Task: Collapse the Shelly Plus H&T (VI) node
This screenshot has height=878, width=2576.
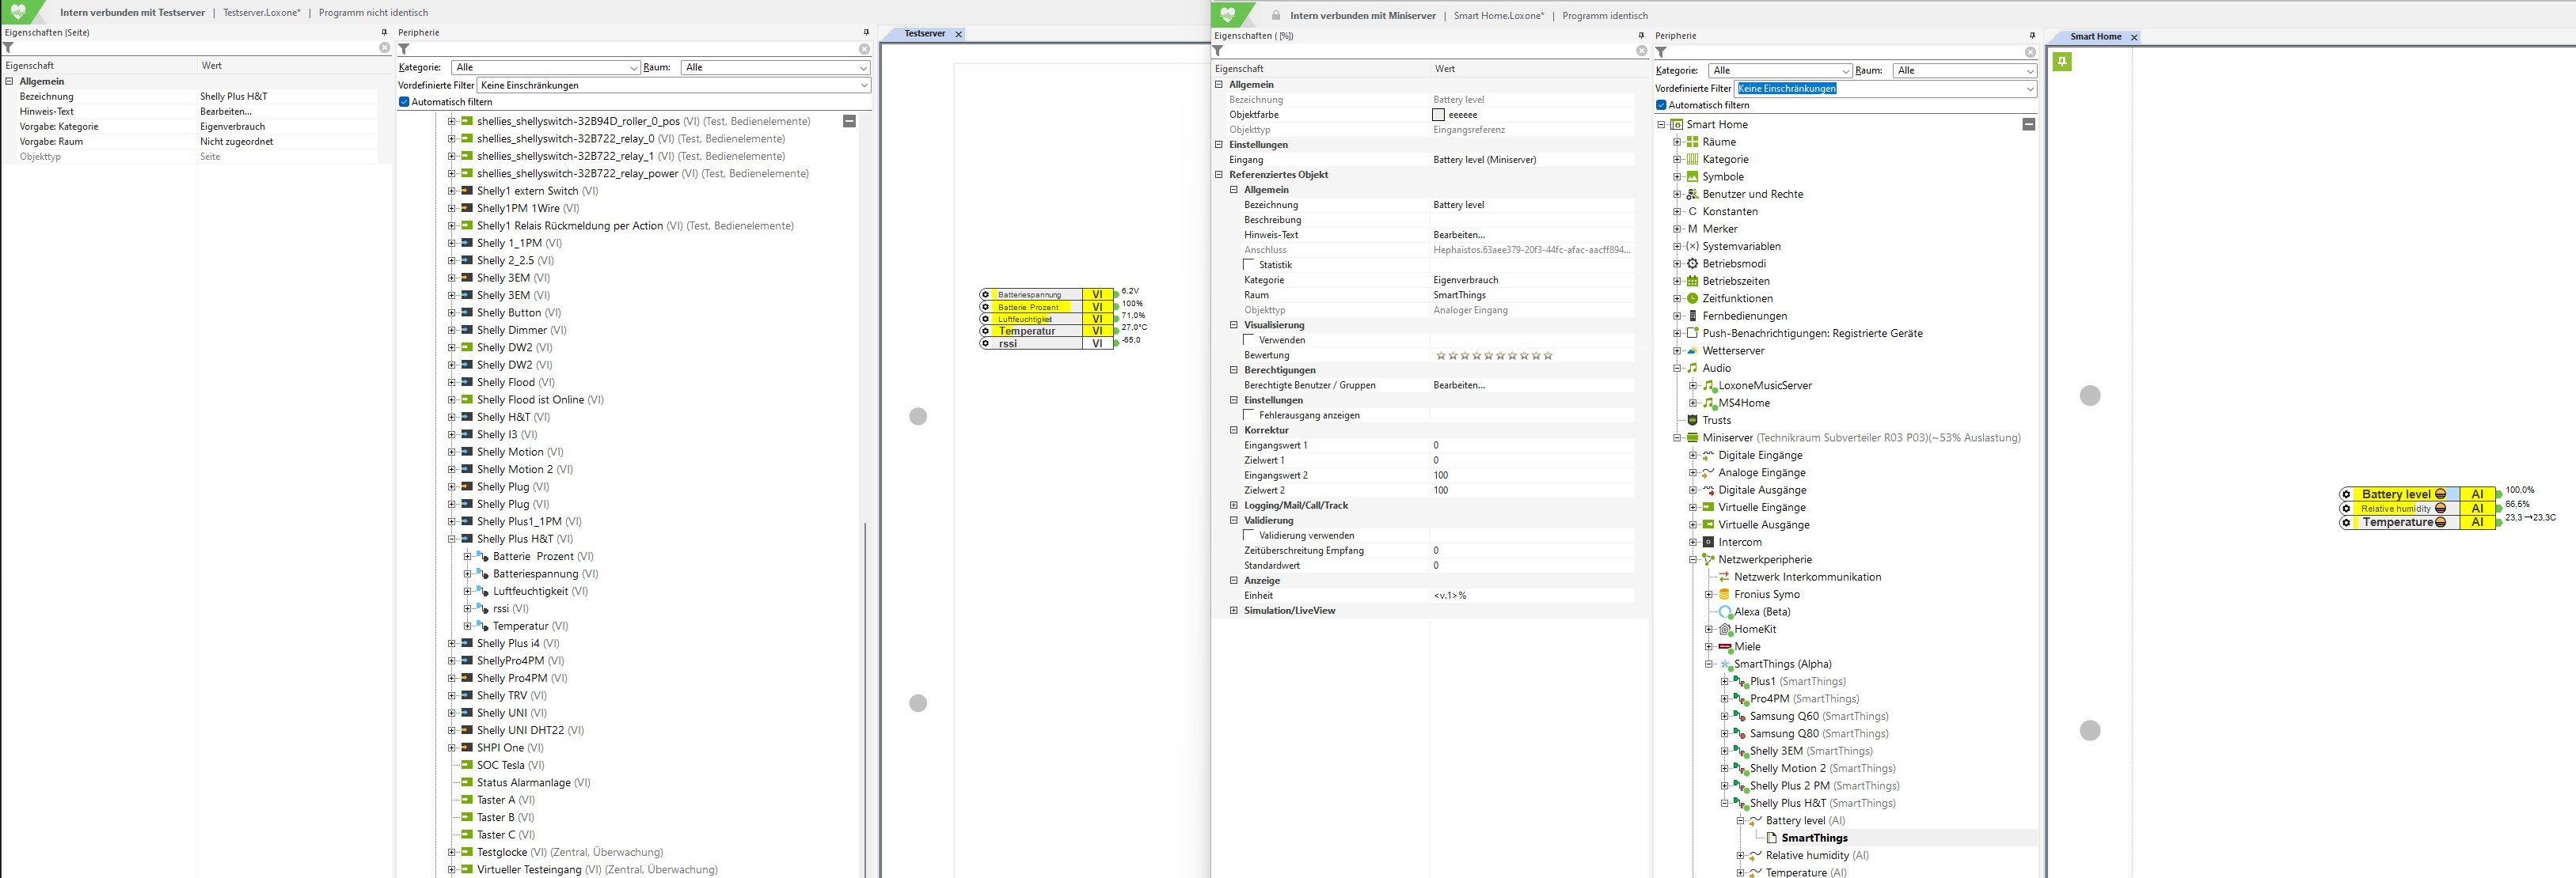Action: click(451, 539)
